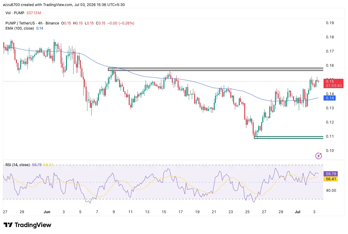Click the 19 date label on the time axis
This screenshot has height=234, width=348.
[197, 212]
